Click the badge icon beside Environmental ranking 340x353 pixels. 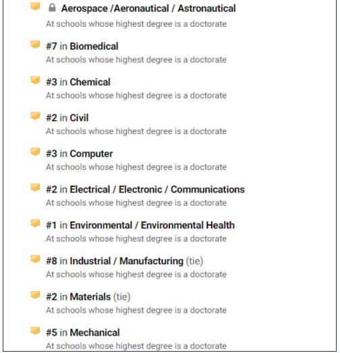pos(35,224)
